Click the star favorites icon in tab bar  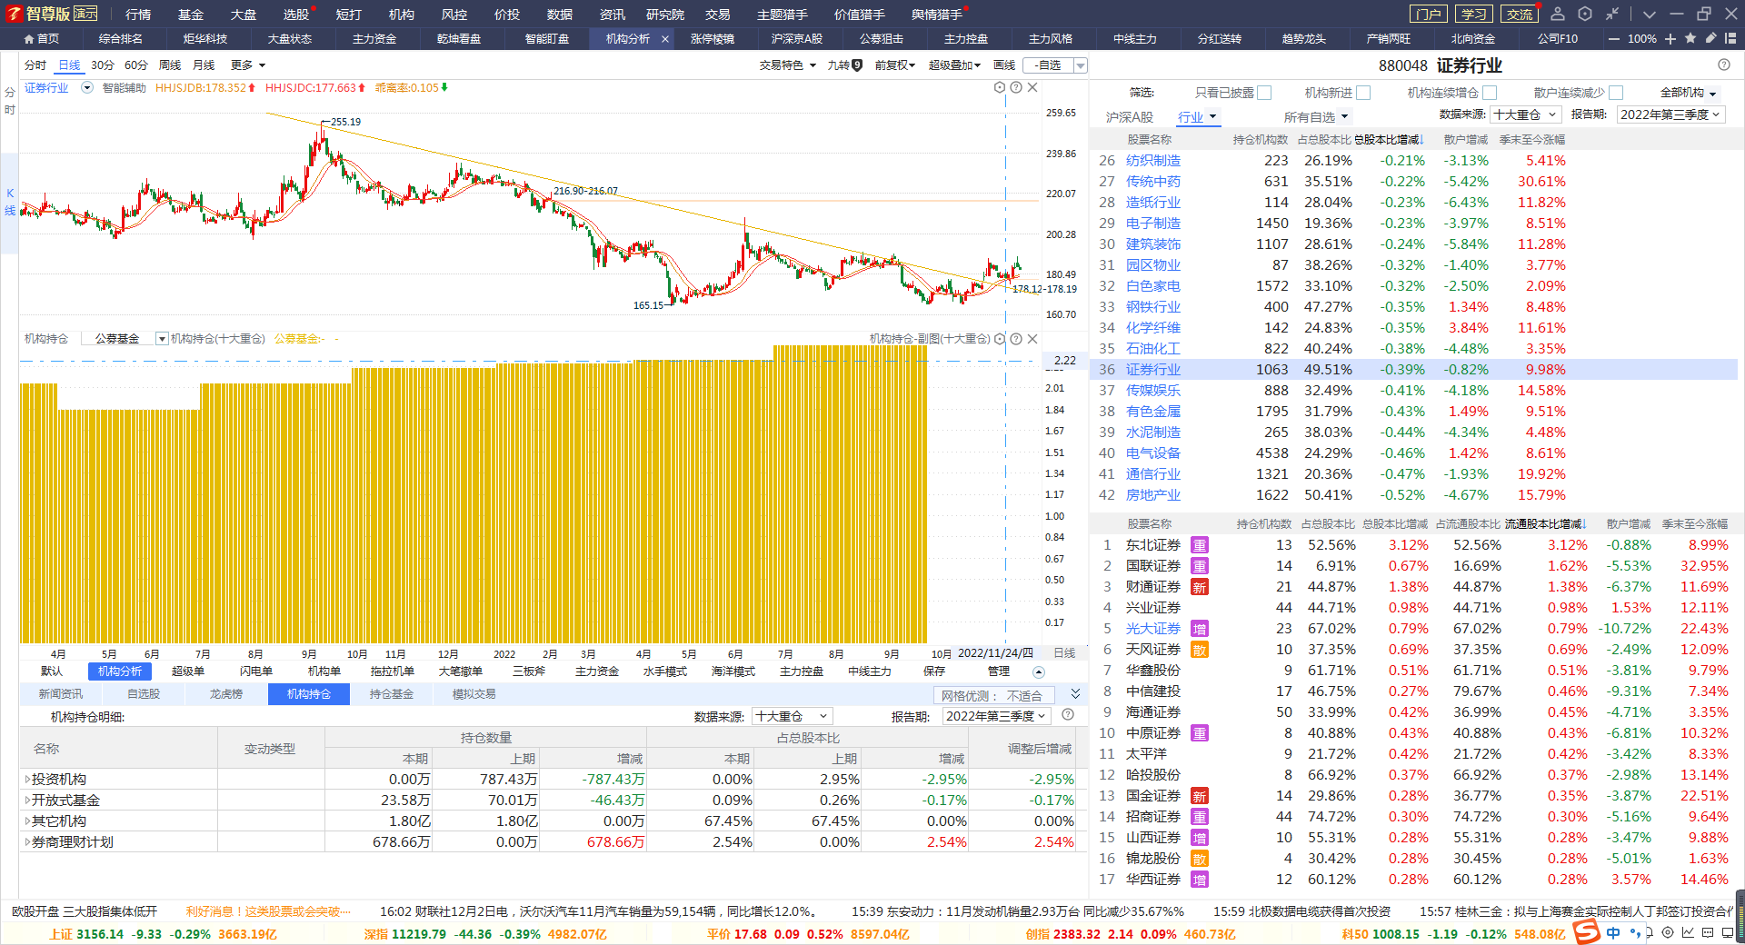click(x=1690, y=38)
